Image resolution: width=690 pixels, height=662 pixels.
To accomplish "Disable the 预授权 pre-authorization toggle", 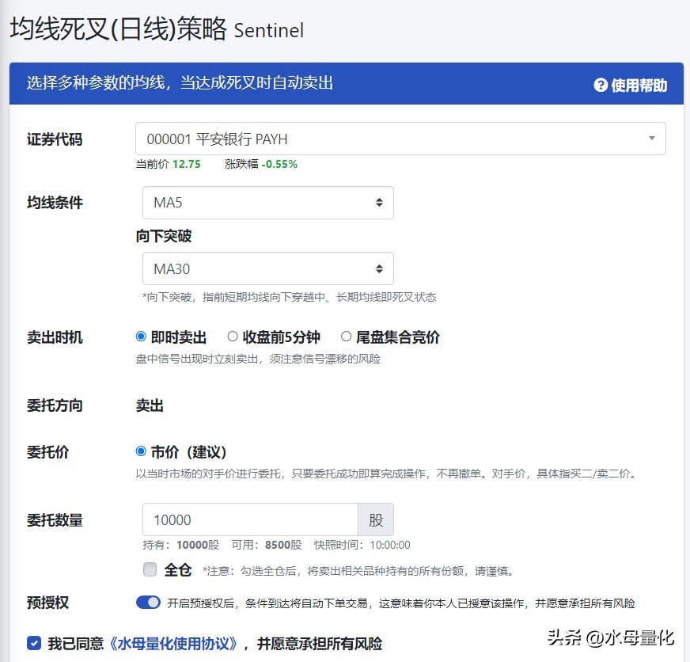I will click(149, 603).
